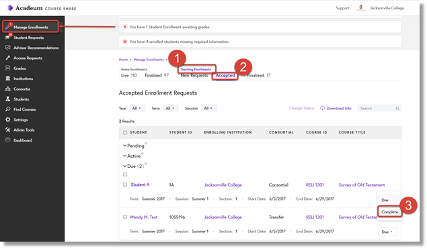Select Due in the status menu
The height and width of the screenshot is (249, 427).
[x=385, y=200]
